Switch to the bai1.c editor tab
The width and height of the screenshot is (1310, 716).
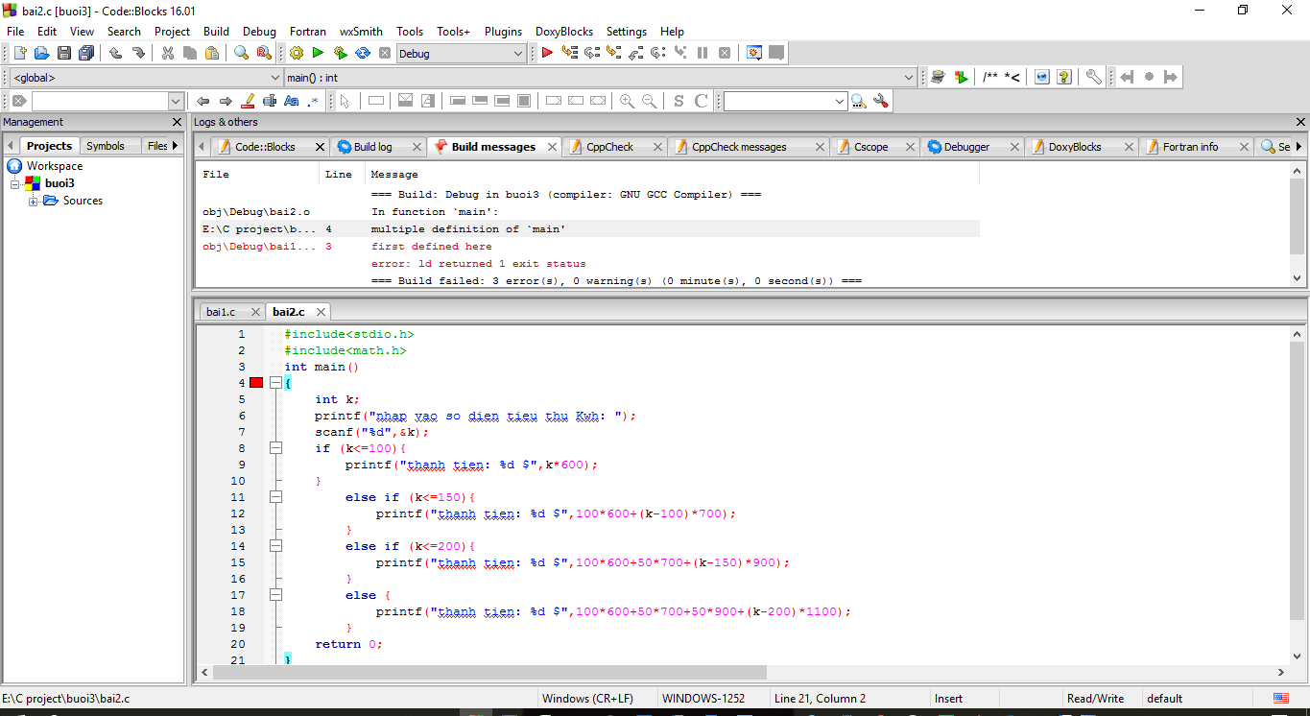221,312
